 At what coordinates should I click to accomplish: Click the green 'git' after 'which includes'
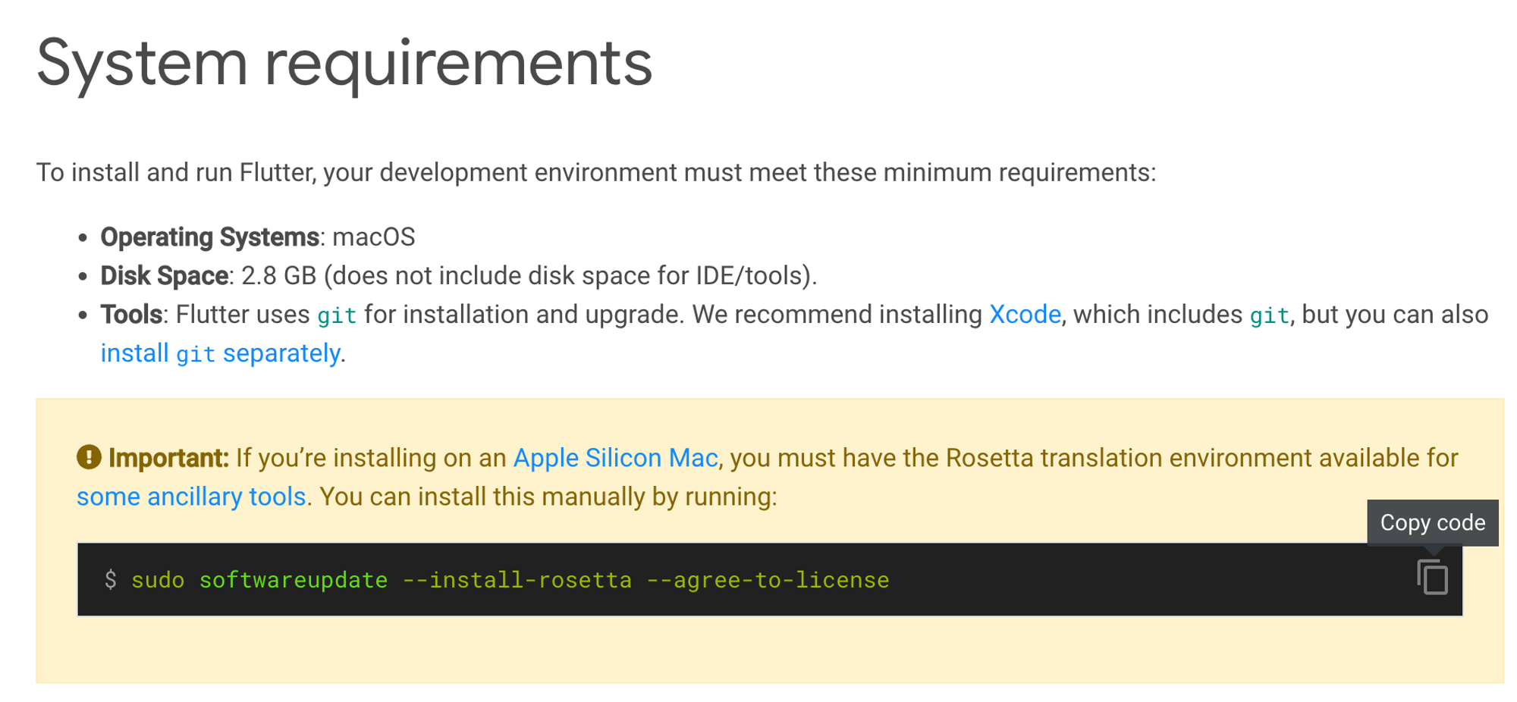pyautogui.click(x=1269, y=315)
